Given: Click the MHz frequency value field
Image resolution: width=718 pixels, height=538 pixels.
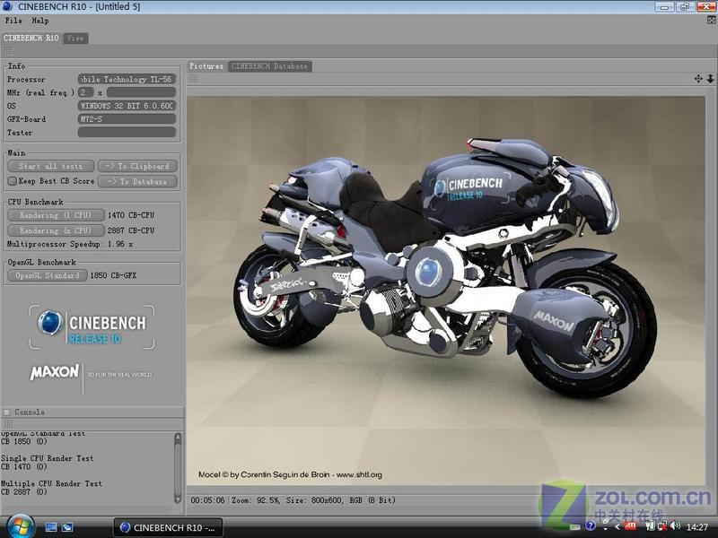Looking at the screenshot, I should 141,92.
